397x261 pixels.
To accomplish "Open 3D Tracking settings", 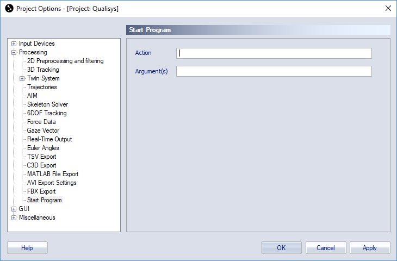I will tap(43, 70).
